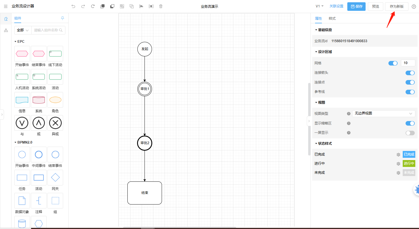Switch to the 样式 tab
Screen dimensions: 419x229
point(332,19)
